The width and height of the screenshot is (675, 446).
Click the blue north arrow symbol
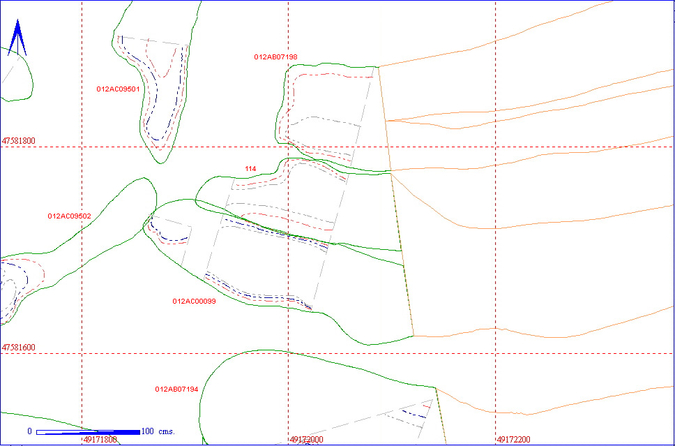[x=17, y=38]
